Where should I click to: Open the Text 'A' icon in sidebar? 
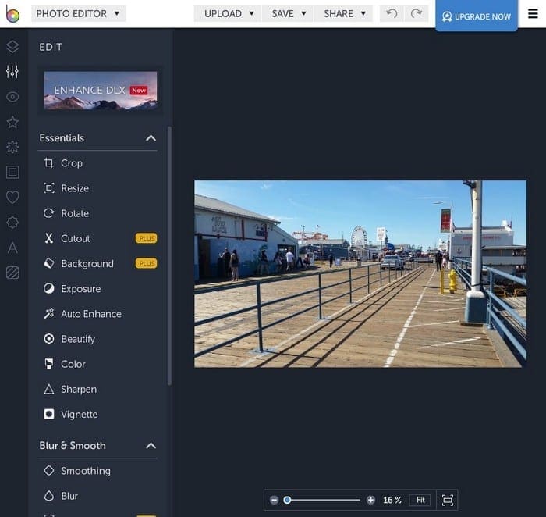12,248
